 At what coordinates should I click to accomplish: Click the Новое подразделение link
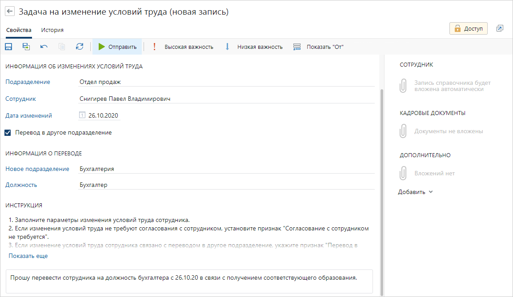(x=37, y=169)
